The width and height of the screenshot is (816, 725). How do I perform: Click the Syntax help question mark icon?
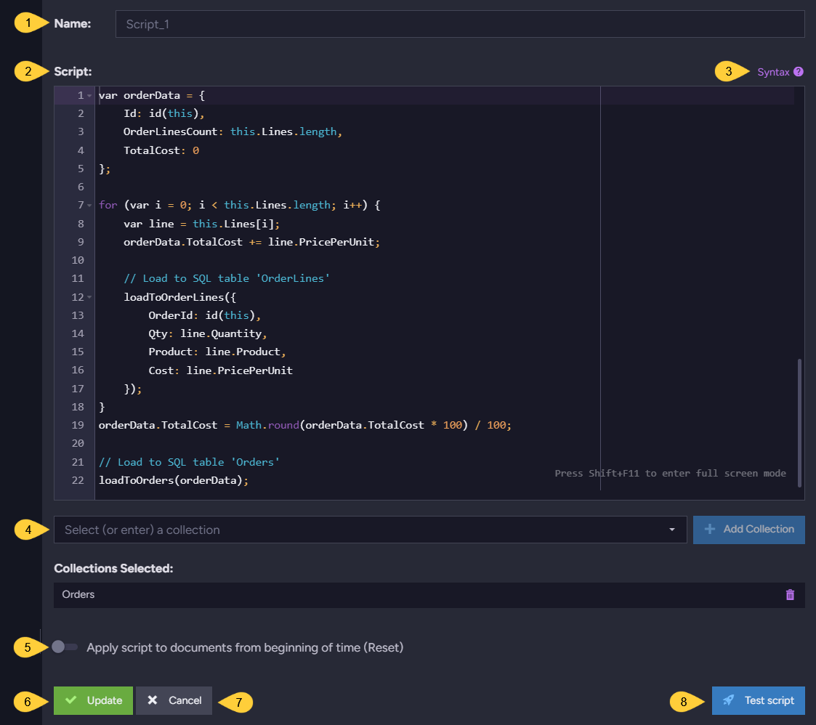tap(799, 72)
